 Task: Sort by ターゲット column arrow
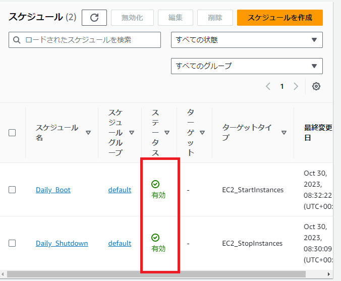point(202,133)
